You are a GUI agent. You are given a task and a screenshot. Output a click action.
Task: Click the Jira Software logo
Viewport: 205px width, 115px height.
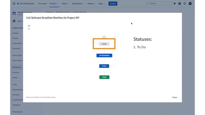coord(26,4)
